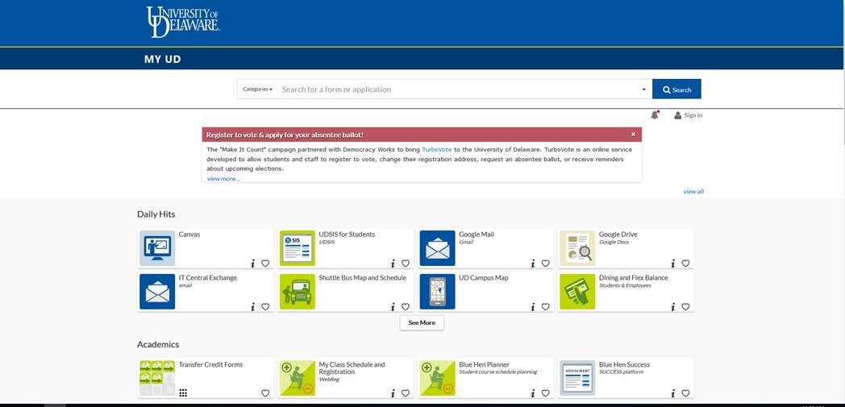The height and width of the screenshot is (407, 845).
Task: Open the Transfer Credit Forms icon
Action: click(x=157, y=379)
